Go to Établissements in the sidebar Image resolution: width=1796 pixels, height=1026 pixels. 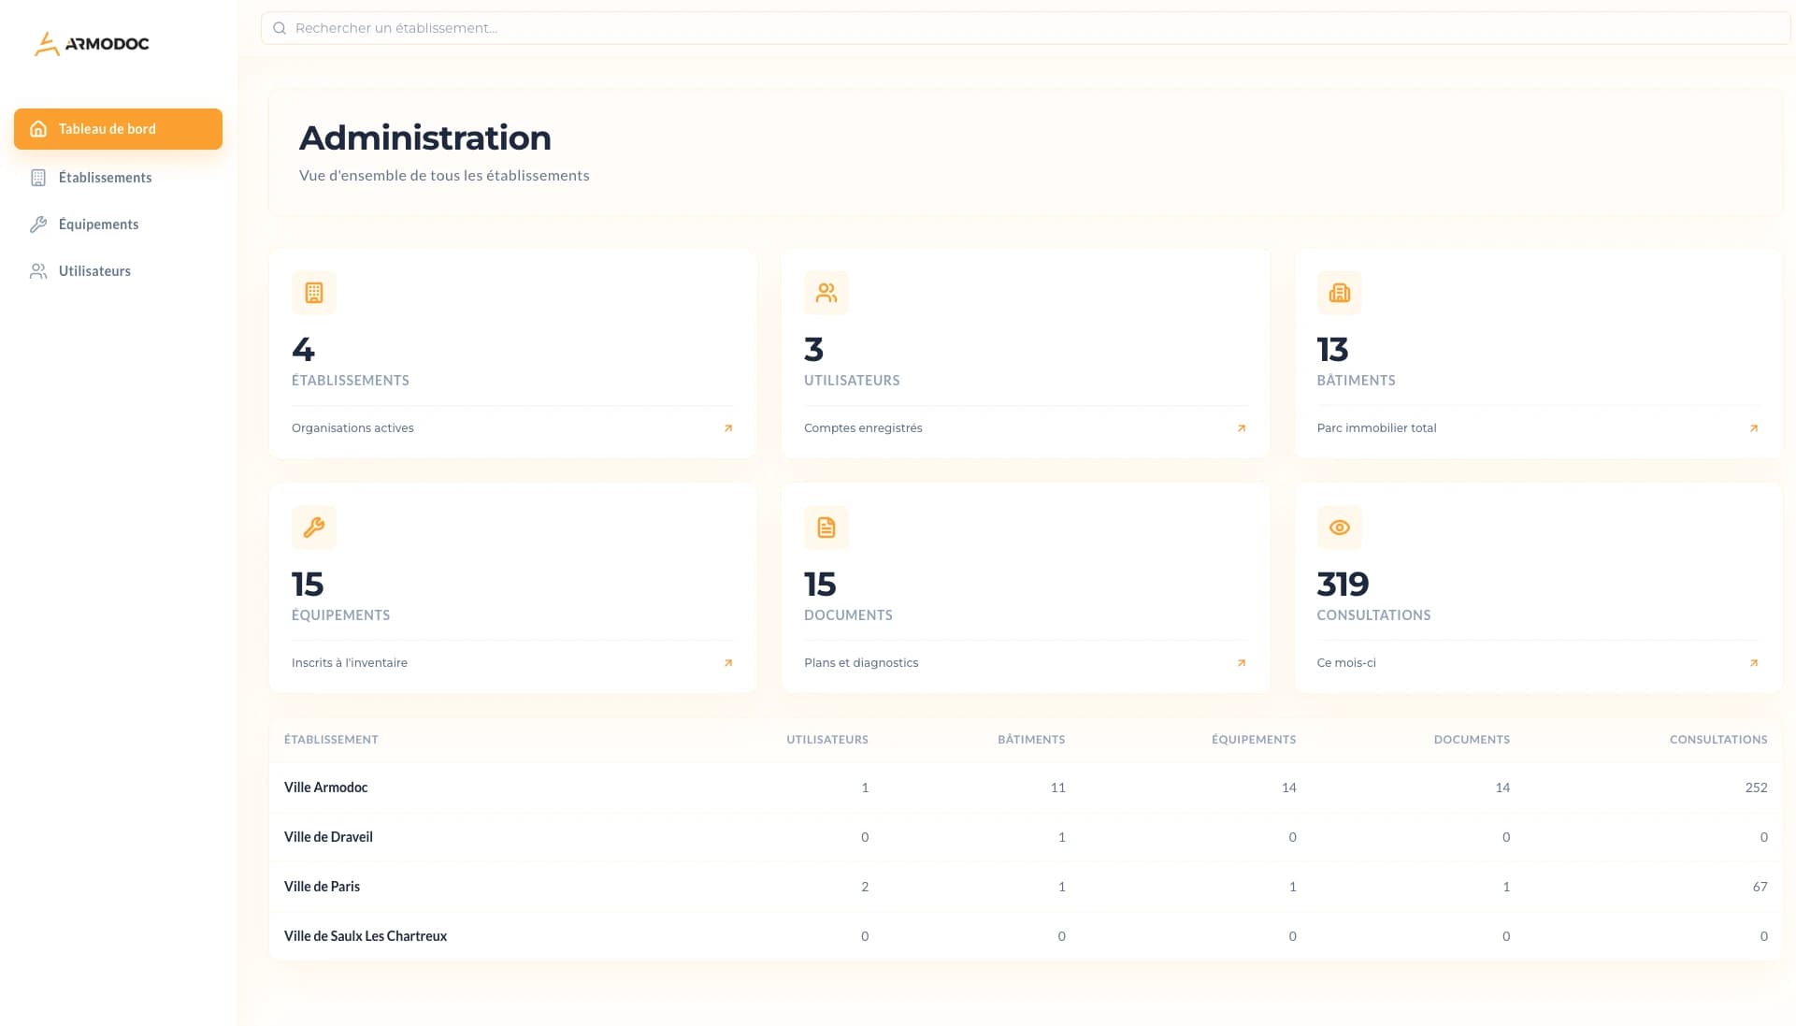click(x=105, y=178)
